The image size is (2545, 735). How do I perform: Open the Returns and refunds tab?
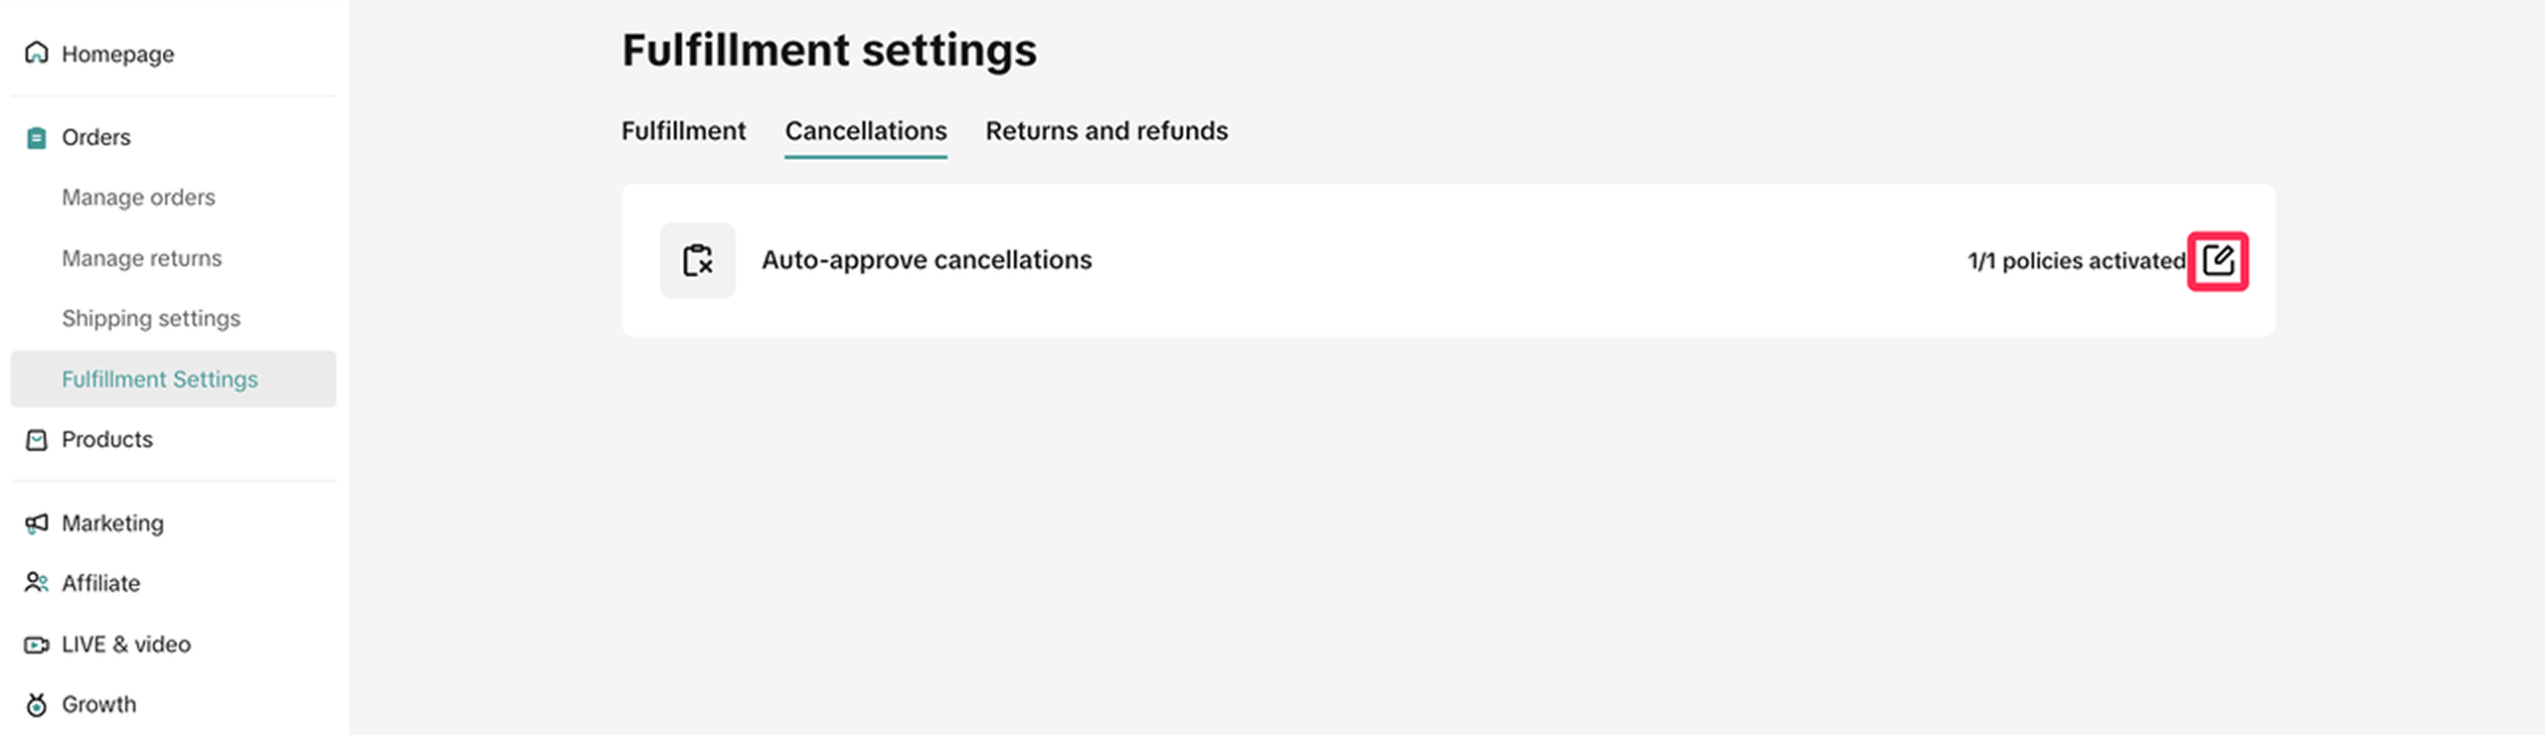point(1105,131)
